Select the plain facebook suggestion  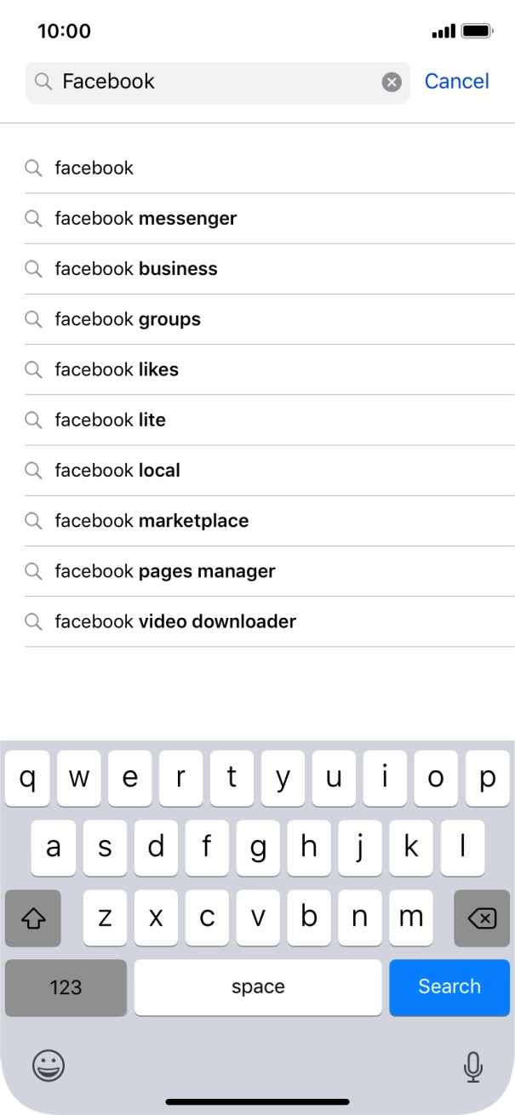(x=94, y=168)
